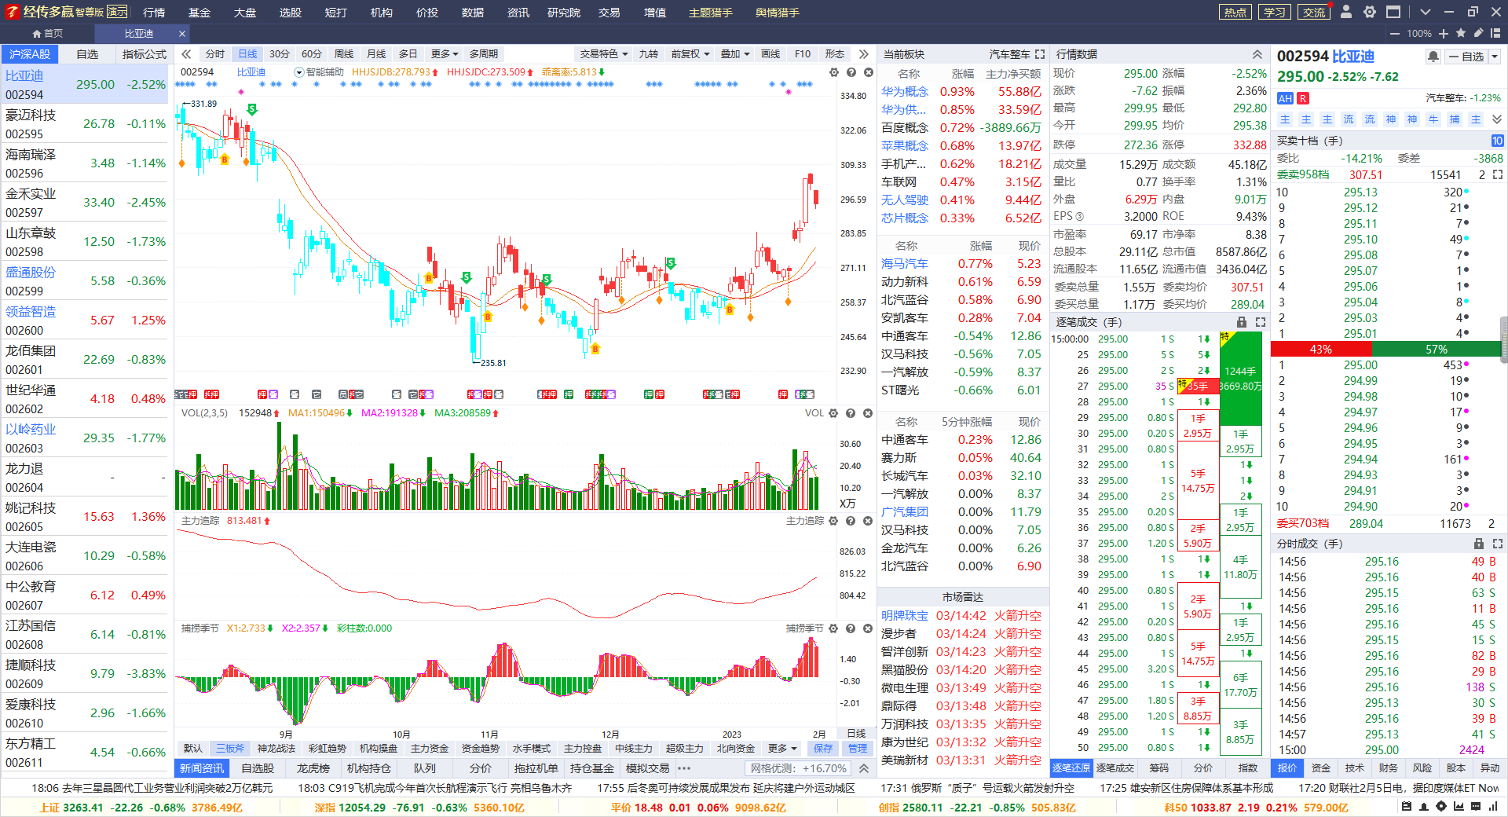The width and height of the screenshot is (1508, 817).
Task: Click the 捕 indicator badge
Action: (x=1455, y=119)
